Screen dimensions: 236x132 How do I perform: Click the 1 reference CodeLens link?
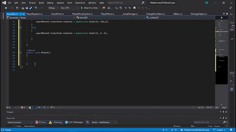coord(31,50)
